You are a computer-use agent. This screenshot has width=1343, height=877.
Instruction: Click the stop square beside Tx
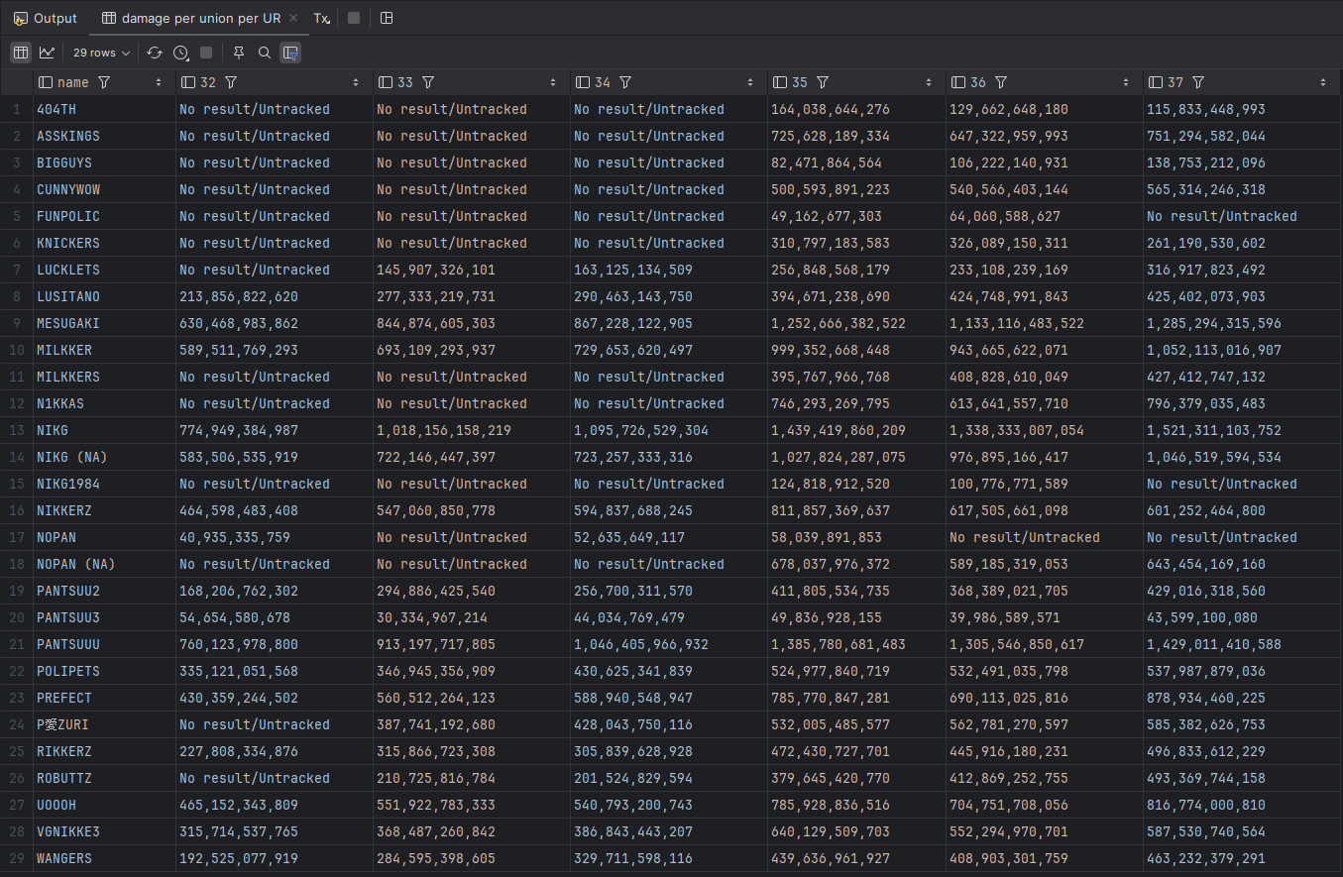point(354,18)
